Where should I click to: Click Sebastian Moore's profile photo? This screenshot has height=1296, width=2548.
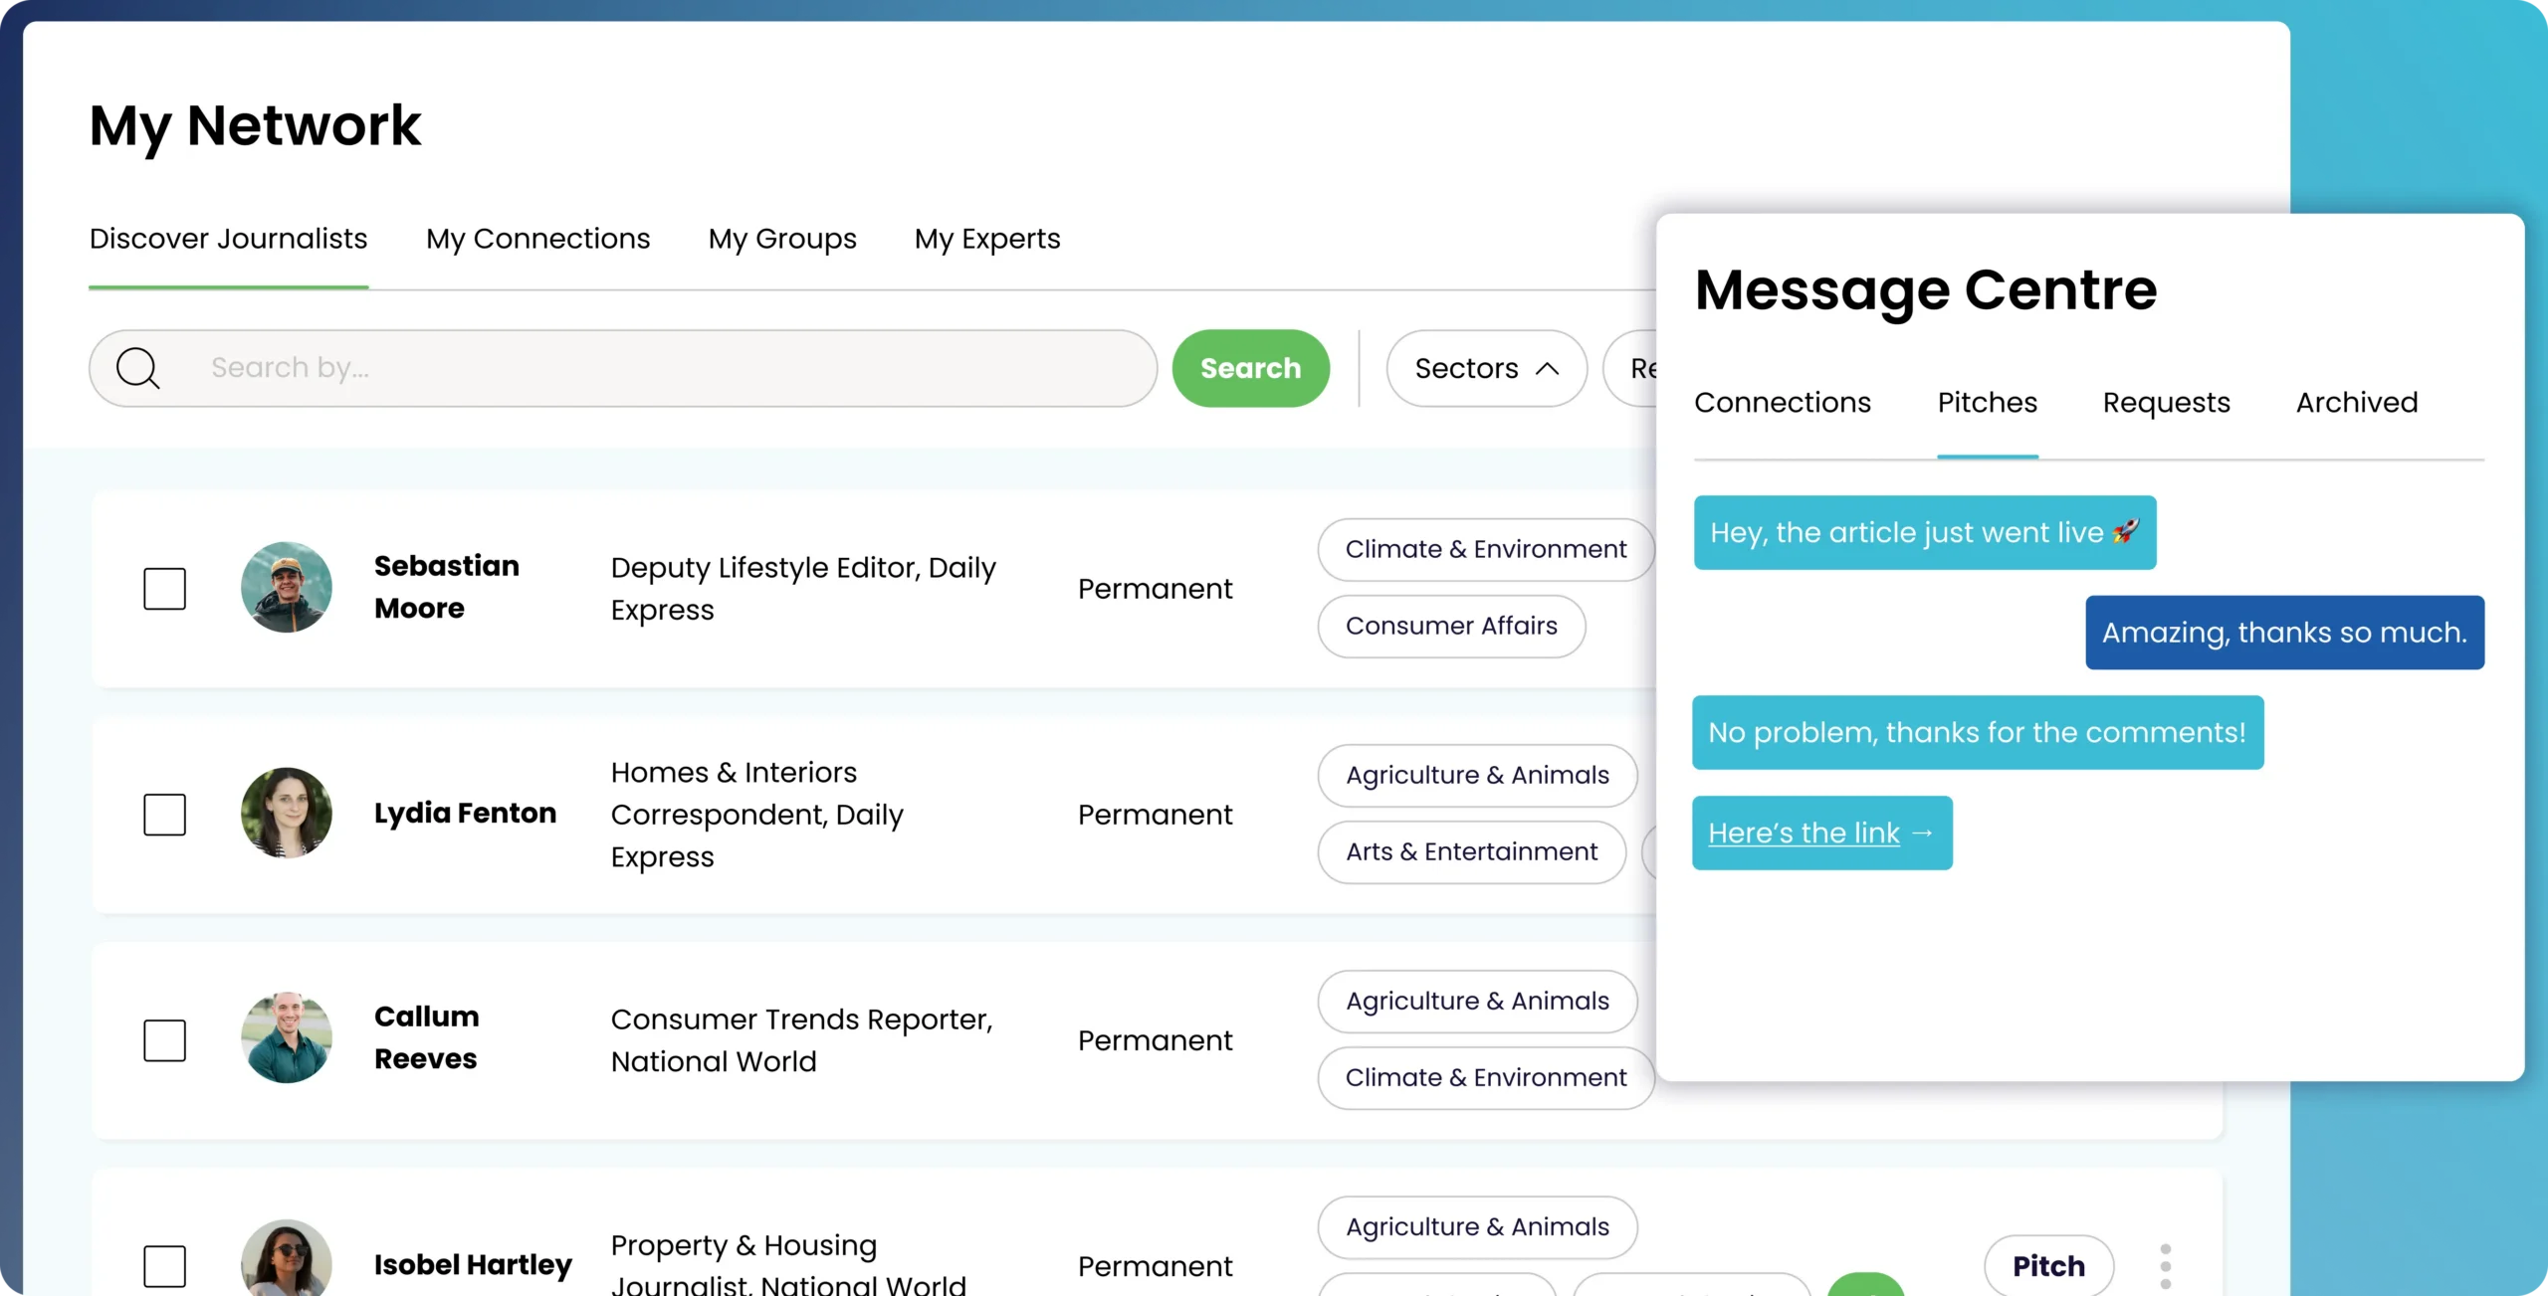(x=287, y=588)
